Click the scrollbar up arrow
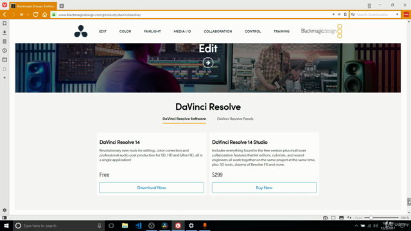This screenshot has height=231, width=411. 408,22
